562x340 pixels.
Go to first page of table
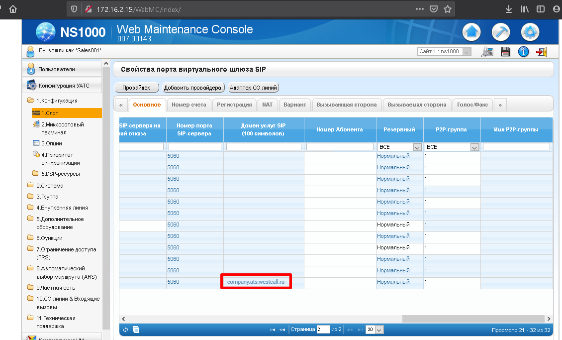(273, 330)
